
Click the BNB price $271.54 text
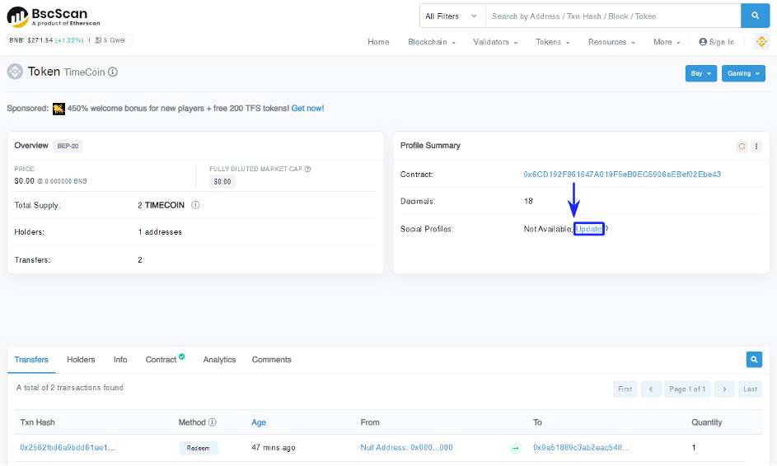(x=30, y=40)
